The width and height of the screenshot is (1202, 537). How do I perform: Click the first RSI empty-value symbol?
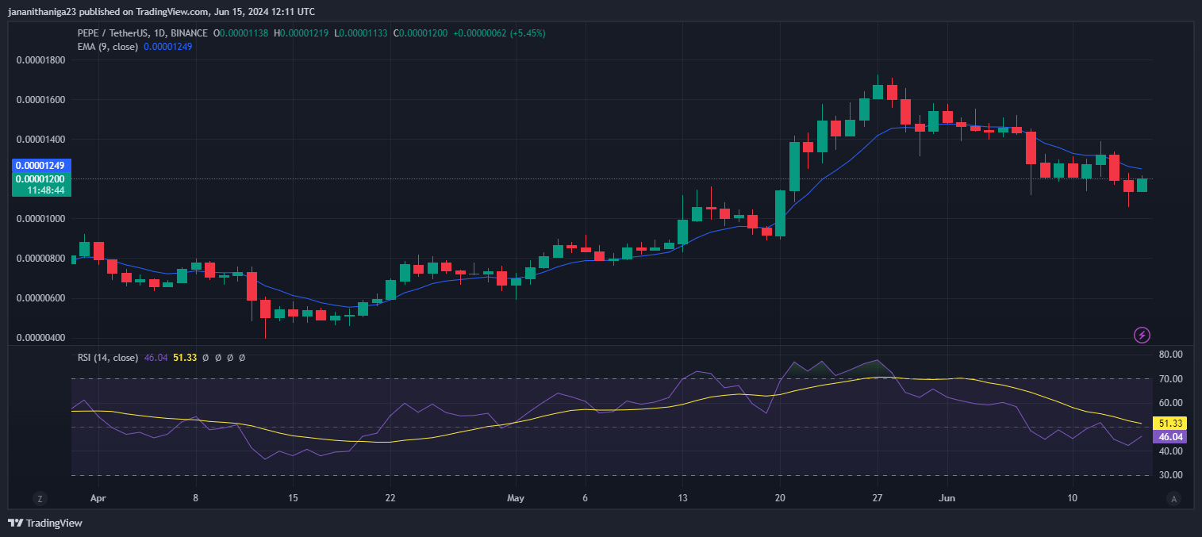coord(205,358)
